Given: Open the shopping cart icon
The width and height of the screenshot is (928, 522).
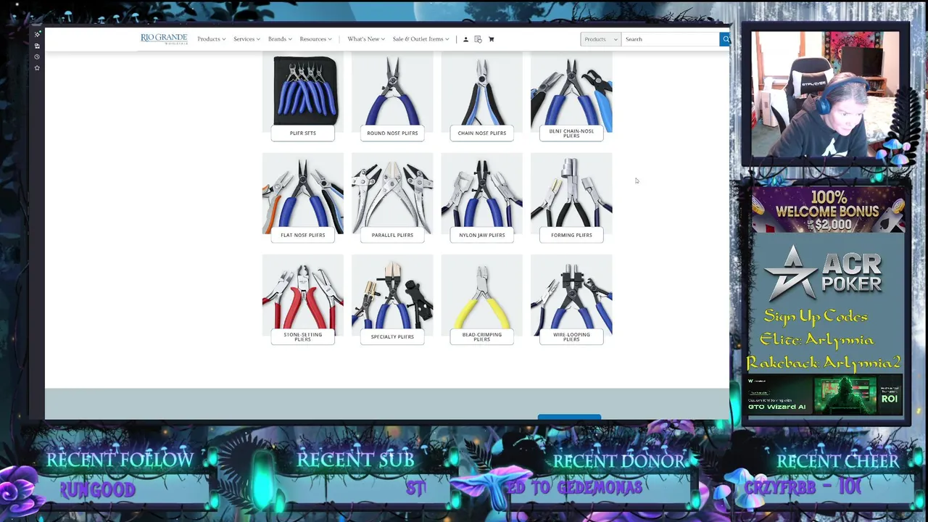Looking at the screenshot, I should pyautogui.click(x=491, y=39).
